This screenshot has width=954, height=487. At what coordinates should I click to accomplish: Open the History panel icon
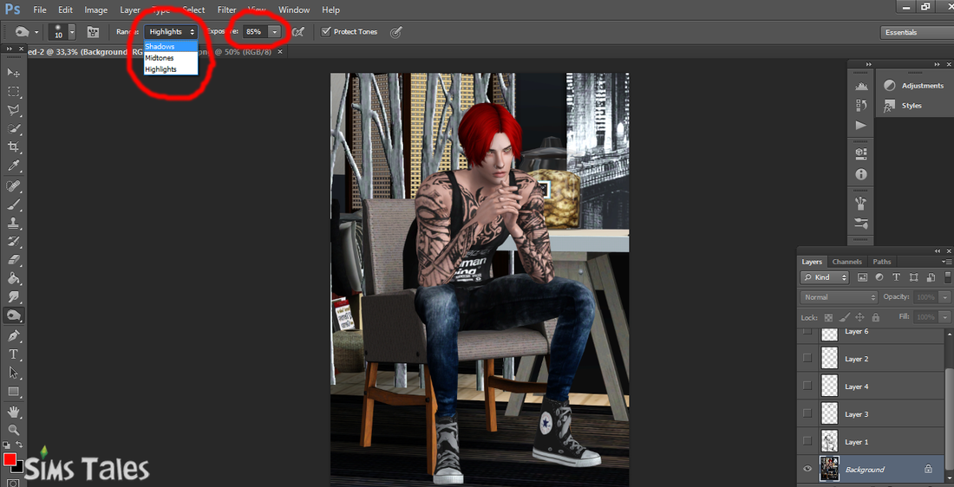(x=861, y=106)
